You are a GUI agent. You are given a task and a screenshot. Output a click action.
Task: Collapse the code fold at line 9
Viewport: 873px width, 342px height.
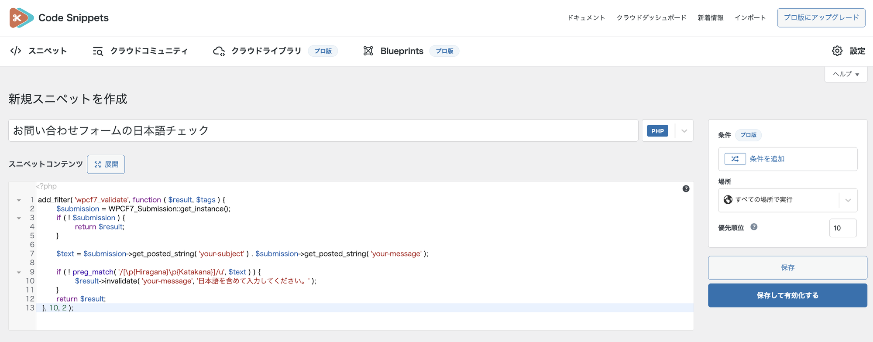19,272
